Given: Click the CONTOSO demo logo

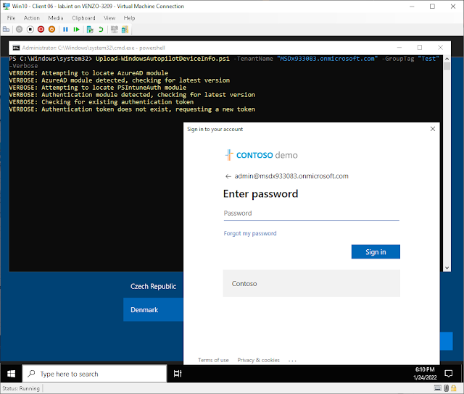Looking at the screenshot, I should click(x=261, y=155).
